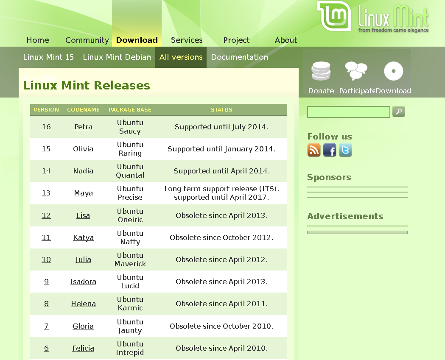Open version 16 link
Viewport: 445px width, 360px height.
[46, 127]
